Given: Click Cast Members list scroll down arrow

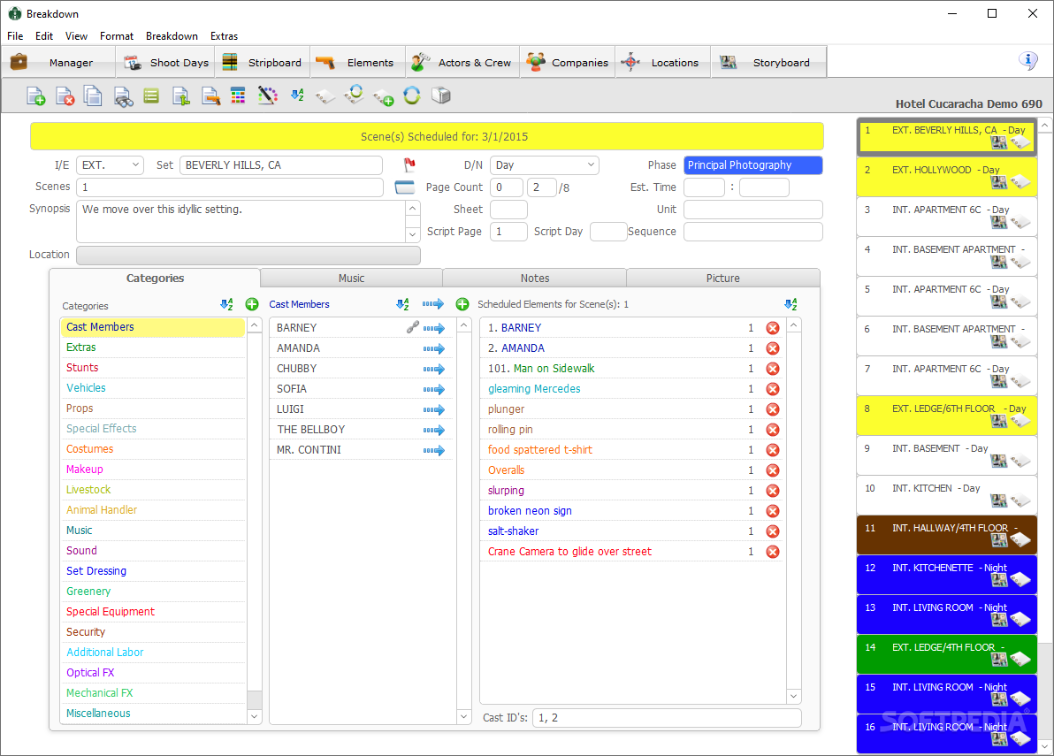Looking at the screenshot, I should coord(464,716).
